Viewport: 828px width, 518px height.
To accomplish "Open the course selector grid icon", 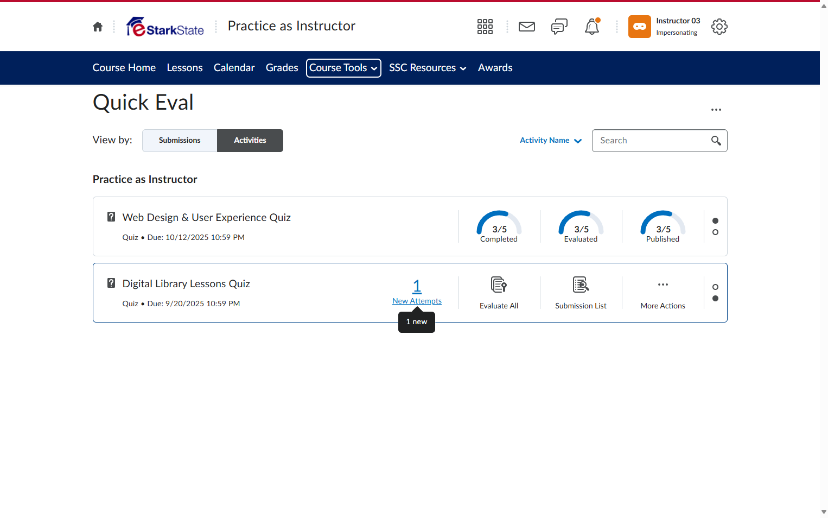I will (x=485, y=27).
